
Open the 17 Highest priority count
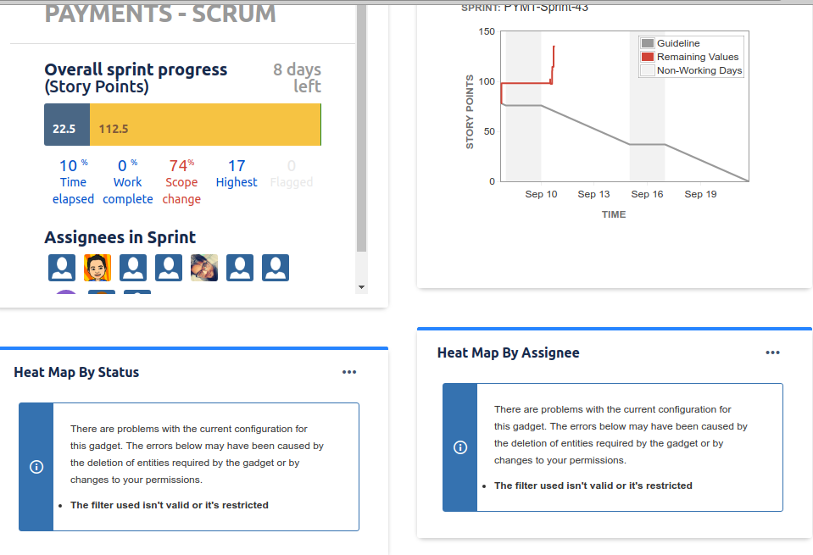coord(237,174)
